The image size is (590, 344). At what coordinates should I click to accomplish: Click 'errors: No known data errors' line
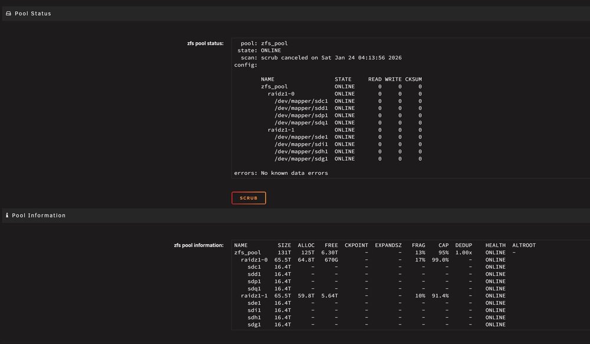[x=281, y=173]
